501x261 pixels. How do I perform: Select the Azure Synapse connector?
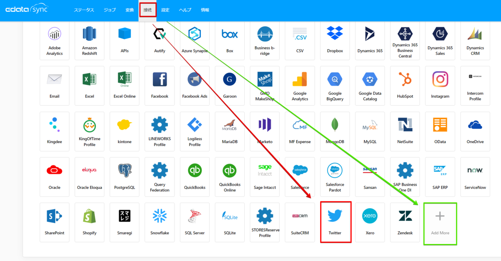195,41
